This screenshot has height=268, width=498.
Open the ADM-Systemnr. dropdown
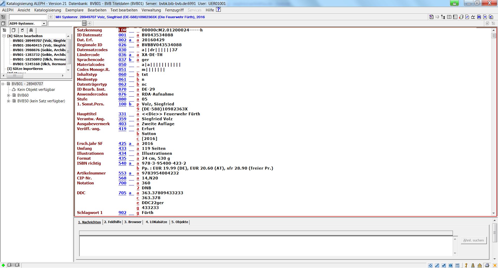pos(44,24)
